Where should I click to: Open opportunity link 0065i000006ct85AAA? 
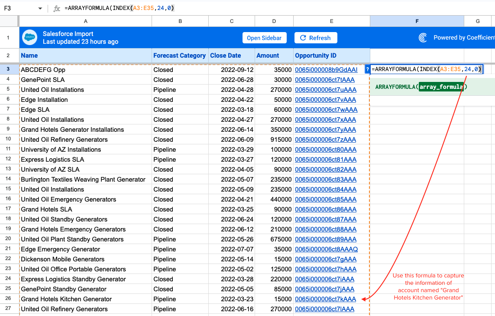(326, 199)
